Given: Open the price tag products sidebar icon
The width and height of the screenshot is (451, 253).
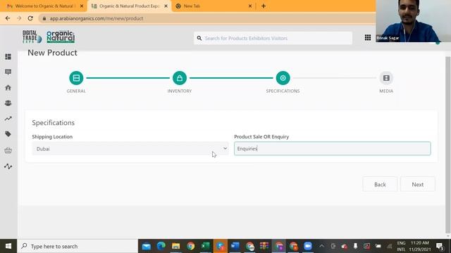Looking at the screenshot, I should tap(8, 134).
